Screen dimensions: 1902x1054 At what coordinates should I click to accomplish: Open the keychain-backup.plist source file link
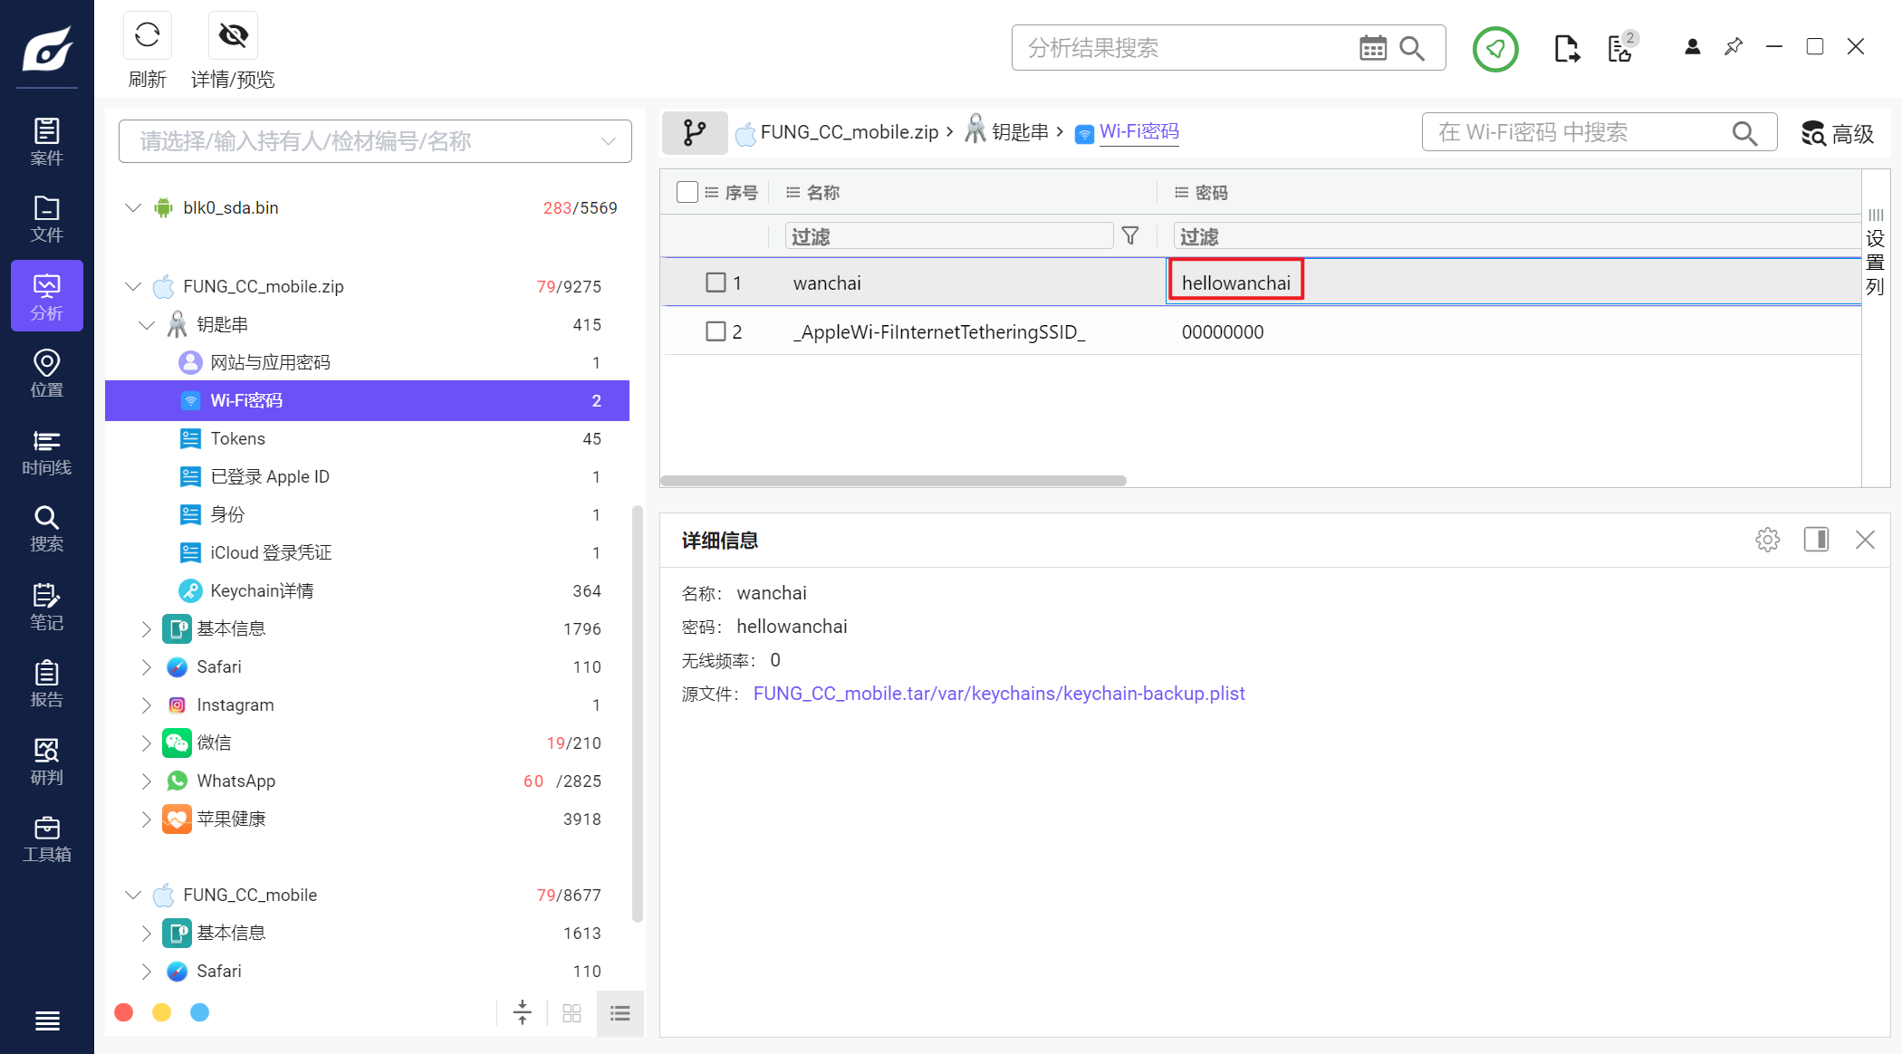point(998,694)
